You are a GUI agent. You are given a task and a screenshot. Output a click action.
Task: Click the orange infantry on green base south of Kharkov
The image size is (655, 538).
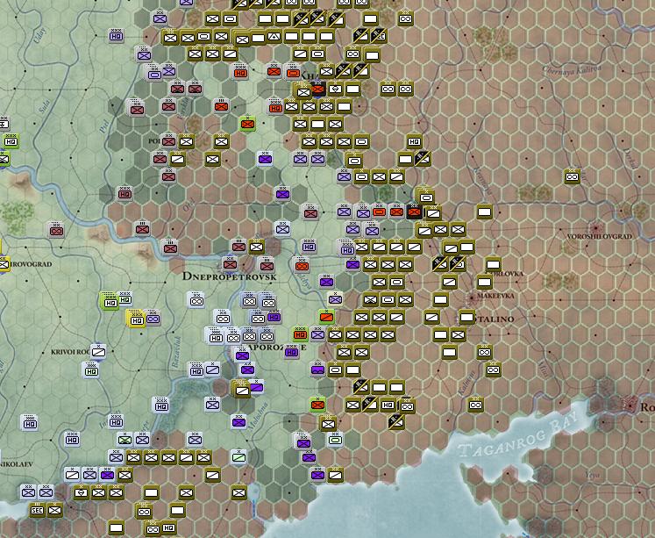248,124
